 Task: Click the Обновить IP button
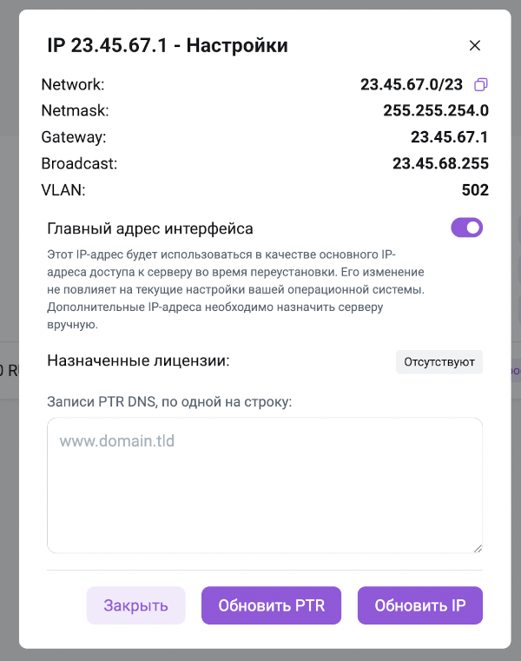pyautogui.click(x=420, y=605)
